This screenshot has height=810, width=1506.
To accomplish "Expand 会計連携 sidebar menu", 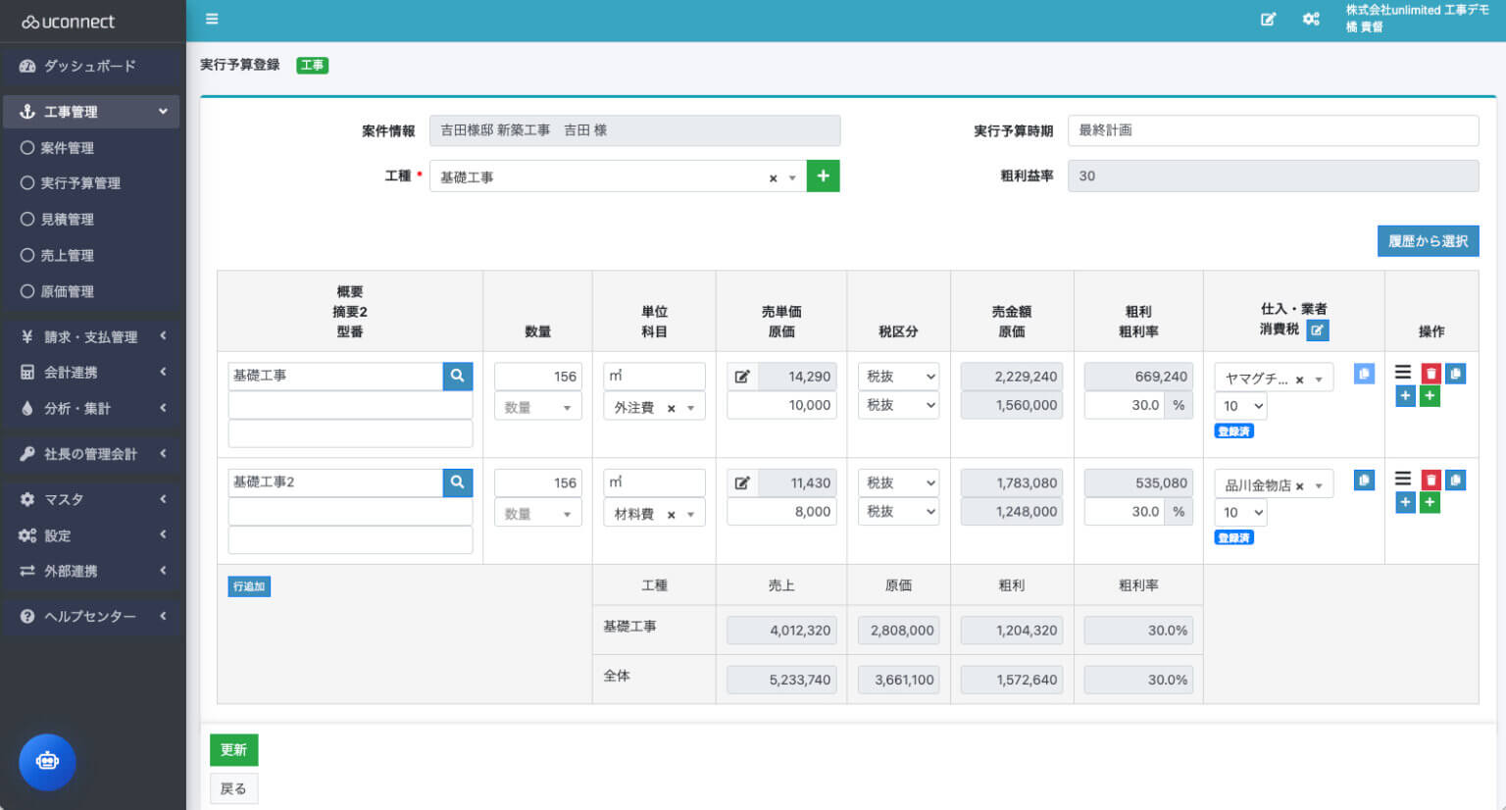I will pyautogui.click(x=91, y=373).
